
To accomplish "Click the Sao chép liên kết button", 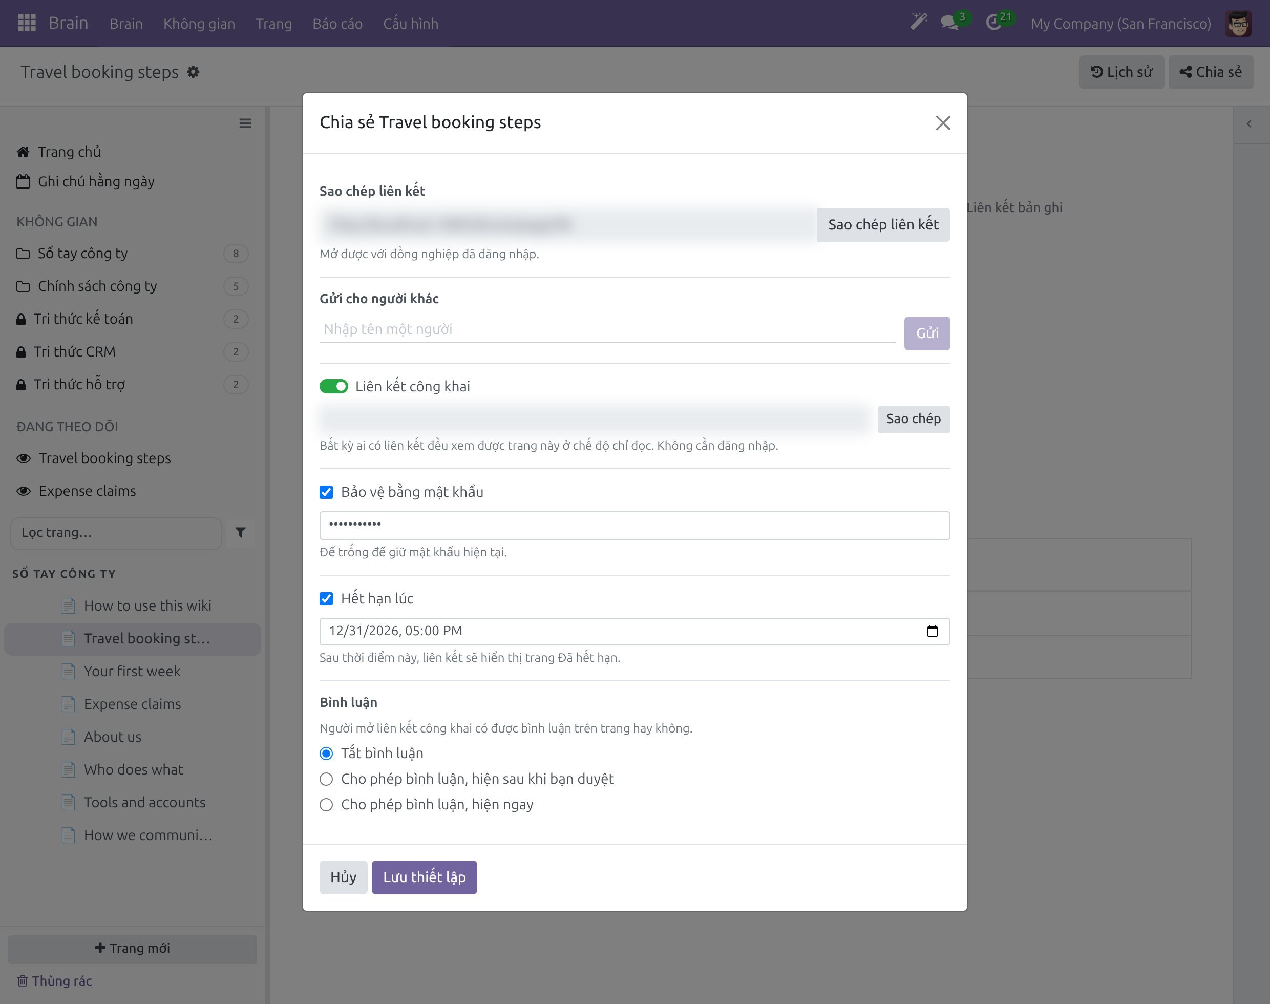I will click(x=883, y=224).
